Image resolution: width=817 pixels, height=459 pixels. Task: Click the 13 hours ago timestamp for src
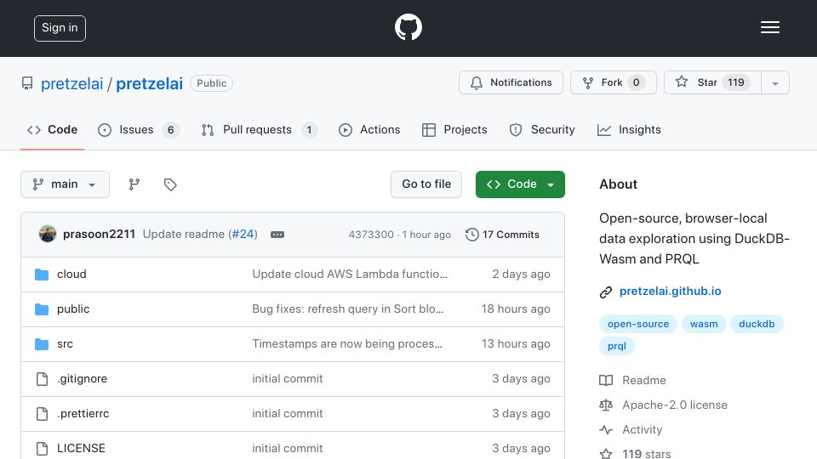[516, 344]
